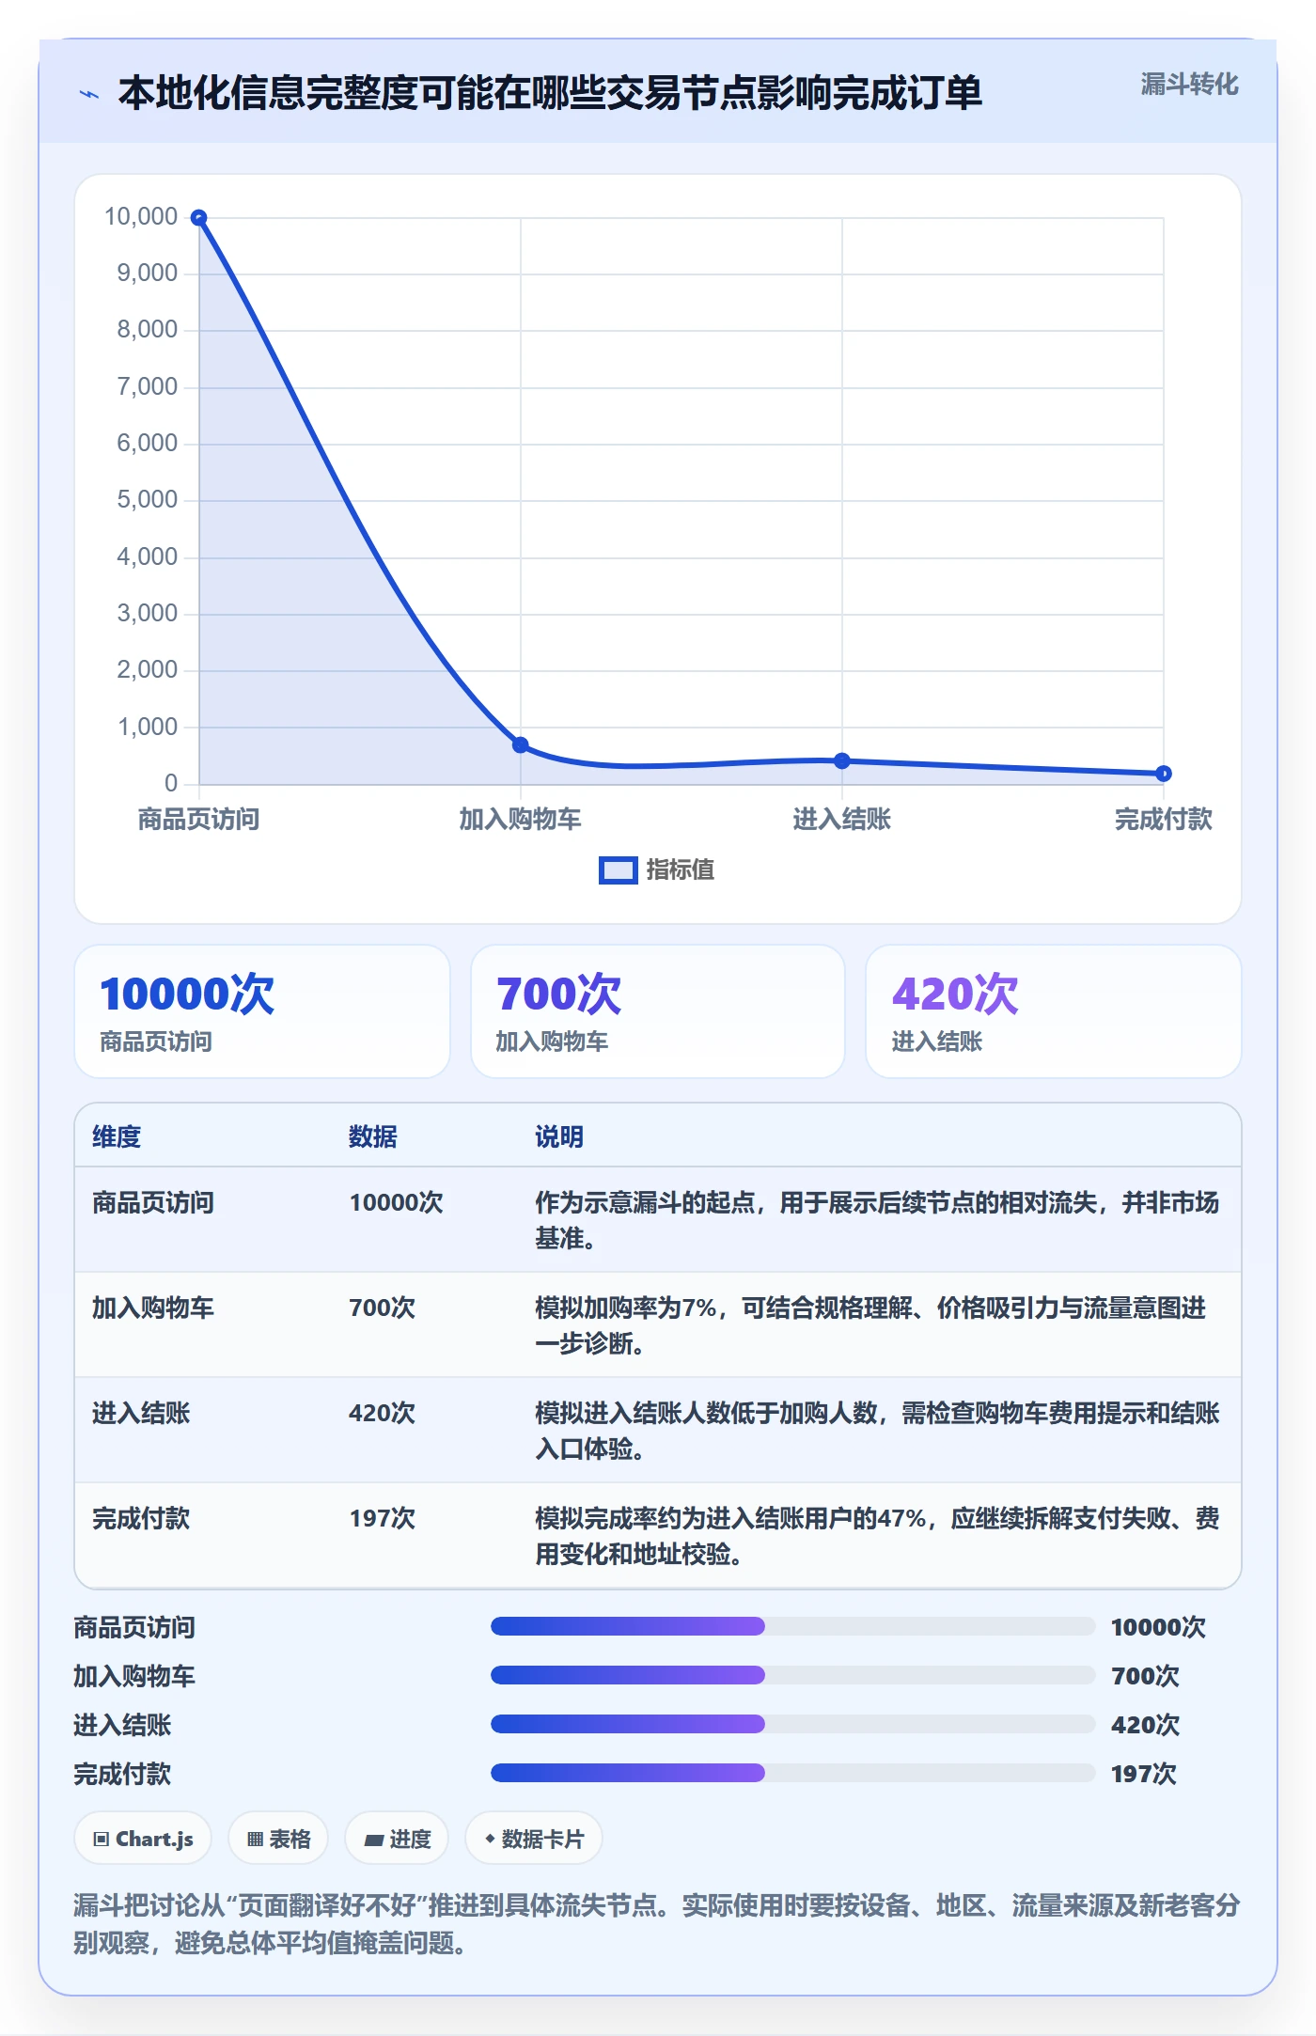
Task: Click the Chart.js chip
Action: coord(143,1839)
